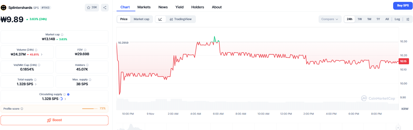Switch to Market cap view
Image resolution: width=413 pixels, height=130 pixels.
pyautogui.click(x=141, y=19)
